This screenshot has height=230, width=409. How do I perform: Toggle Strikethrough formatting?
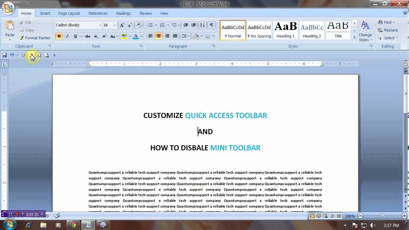tap(88, 36)
